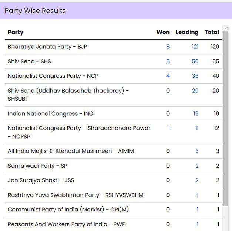This screenshot has height=231, width=232.
Task: Click Shiv Sena's won count of 5
Action: point(168,61)
